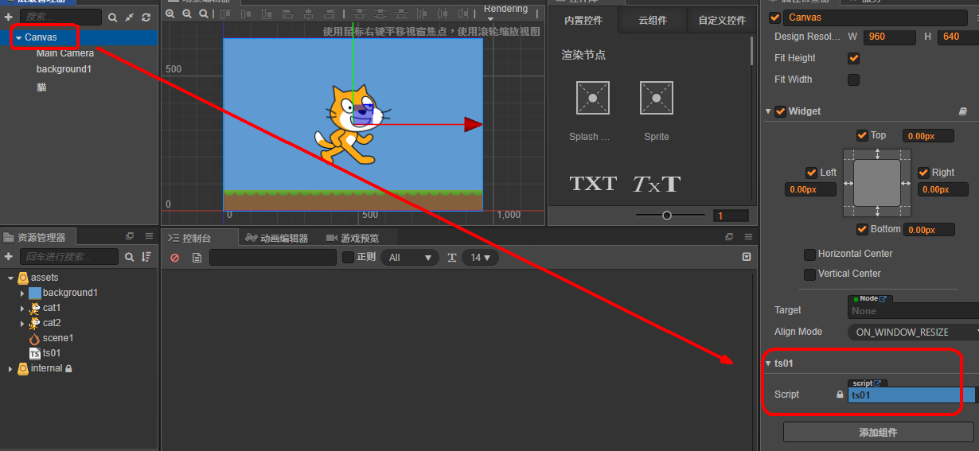979x451 pixels.
Task: Click the hierarchy search magnifier icon
Action: (112, 17)
